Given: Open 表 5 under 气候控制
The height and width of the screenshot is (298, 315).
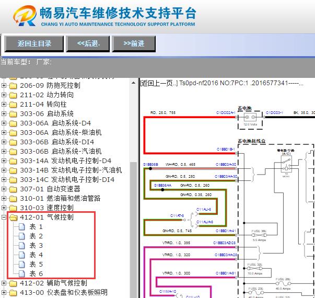Looking at the screenshot, I should click(x=36, y=265).
